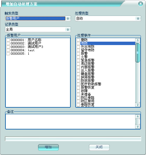
Task: Select the 医疗救助报警 event
Action: coord(78,84)
